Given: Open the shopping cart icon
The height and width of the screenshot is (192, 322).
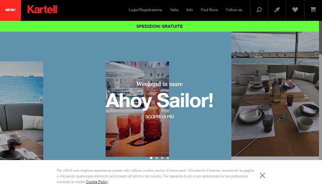Looking at the screenshot, I should pos(313,10).
